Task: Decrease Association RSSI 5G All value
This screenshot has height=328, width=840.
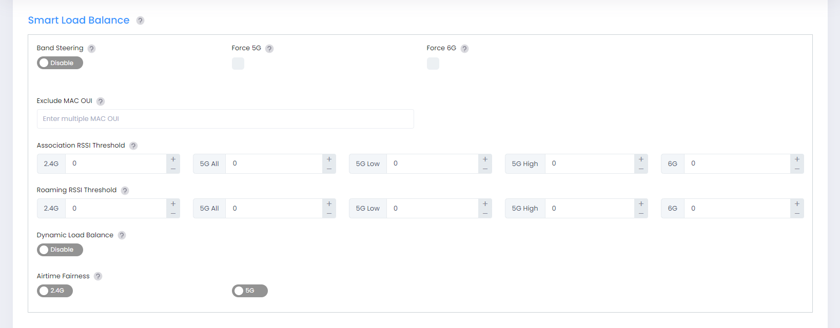Action: click(x=329, y=169)
